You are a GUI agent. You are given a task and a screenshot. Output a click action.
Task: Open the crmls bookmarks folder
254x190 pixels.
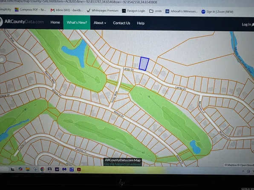click(x=156, y=11)
